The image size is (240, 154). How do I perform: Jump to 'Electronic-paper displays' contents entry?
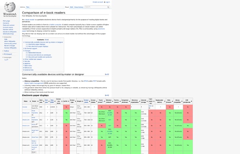(36, 44)
